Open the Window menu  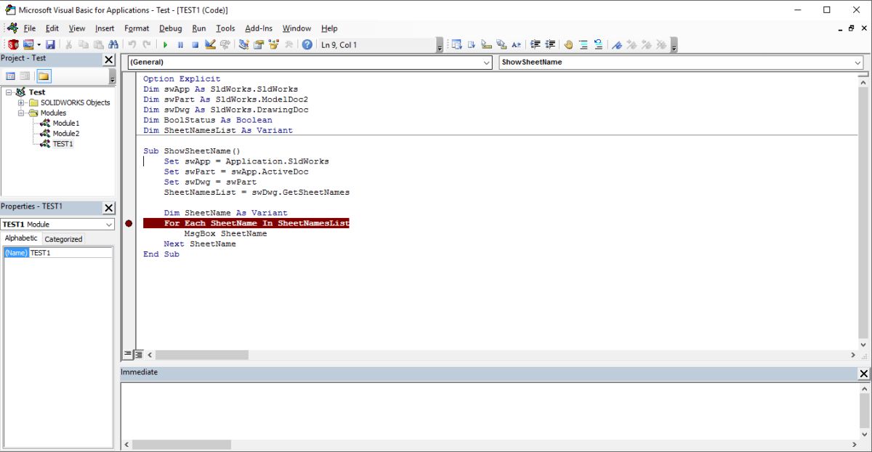296,28
